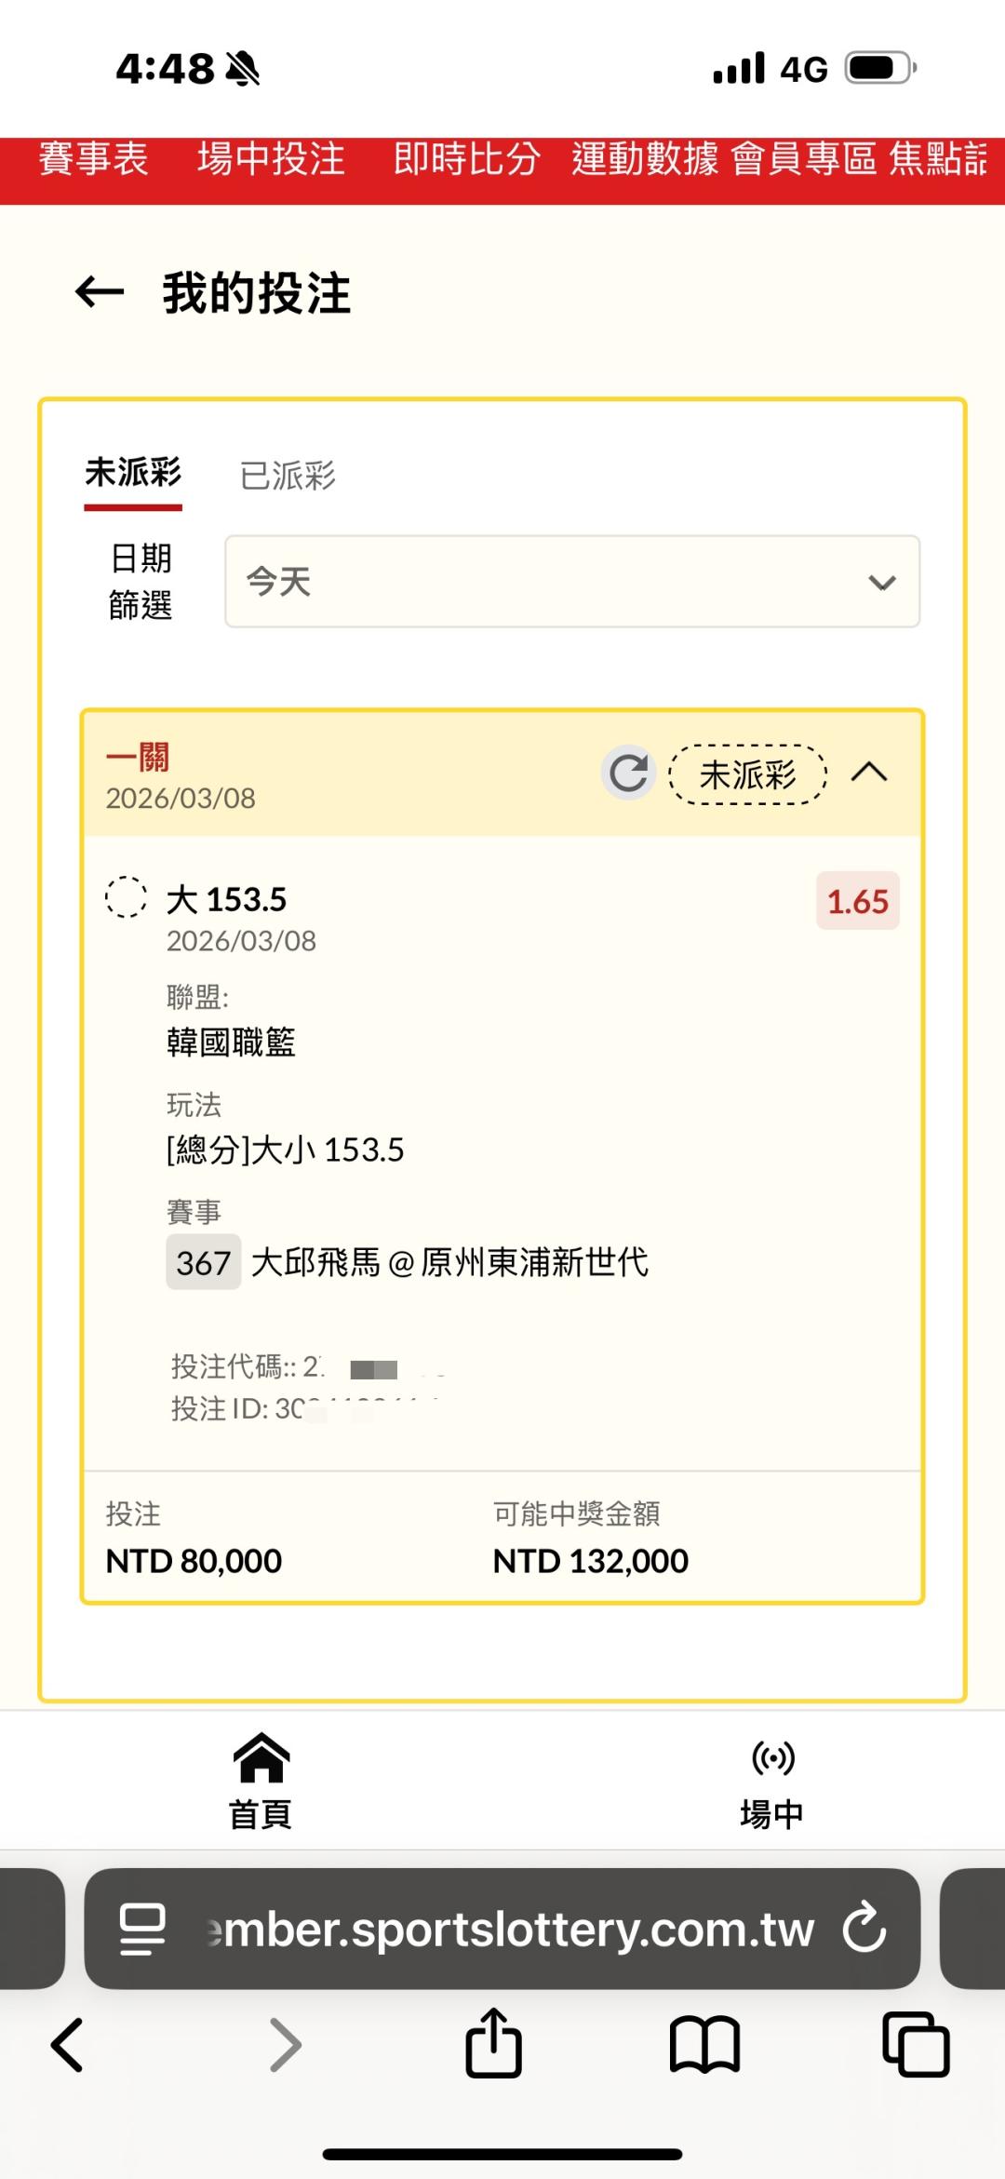1005x2179 pixels.
Task: Open Safari bookmarks
Action: click(x=704, y=2045)
